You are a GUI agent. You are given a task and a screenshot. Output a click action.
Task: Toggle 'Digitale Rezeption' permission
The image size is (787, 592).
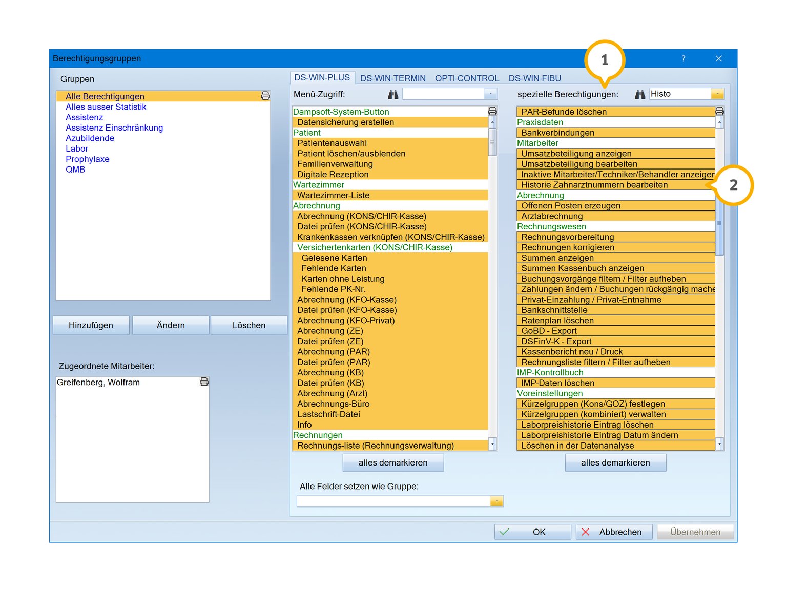tap(390, 175)
